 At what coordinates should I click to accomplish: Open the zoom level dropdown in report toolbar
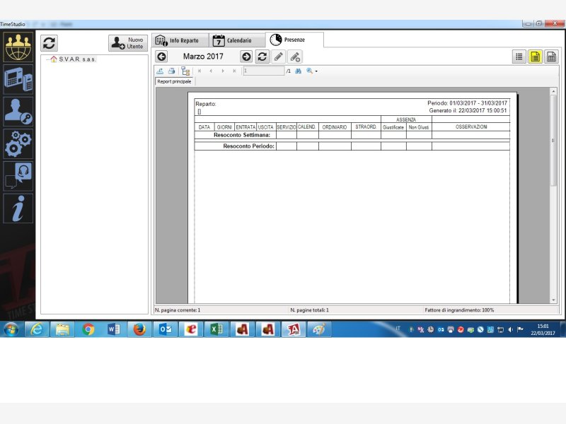coord(313,71)
